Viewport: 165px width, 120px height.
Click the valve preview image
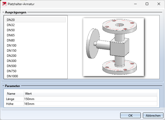(x=114, y=47)
